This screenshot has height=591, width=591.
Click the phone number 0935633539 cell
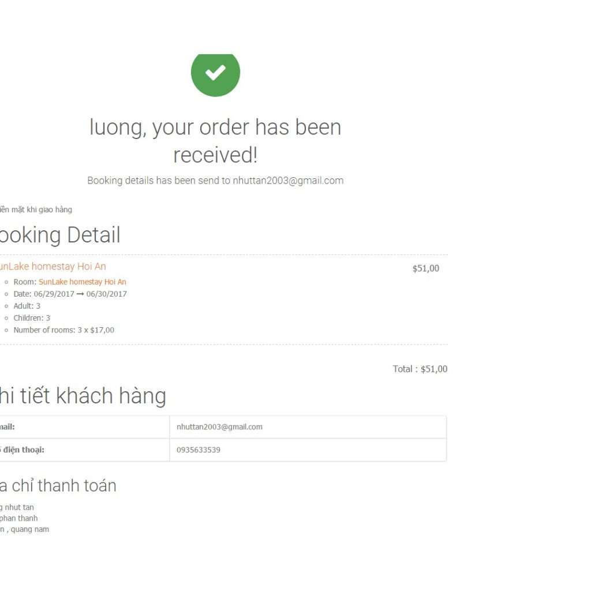308,450
